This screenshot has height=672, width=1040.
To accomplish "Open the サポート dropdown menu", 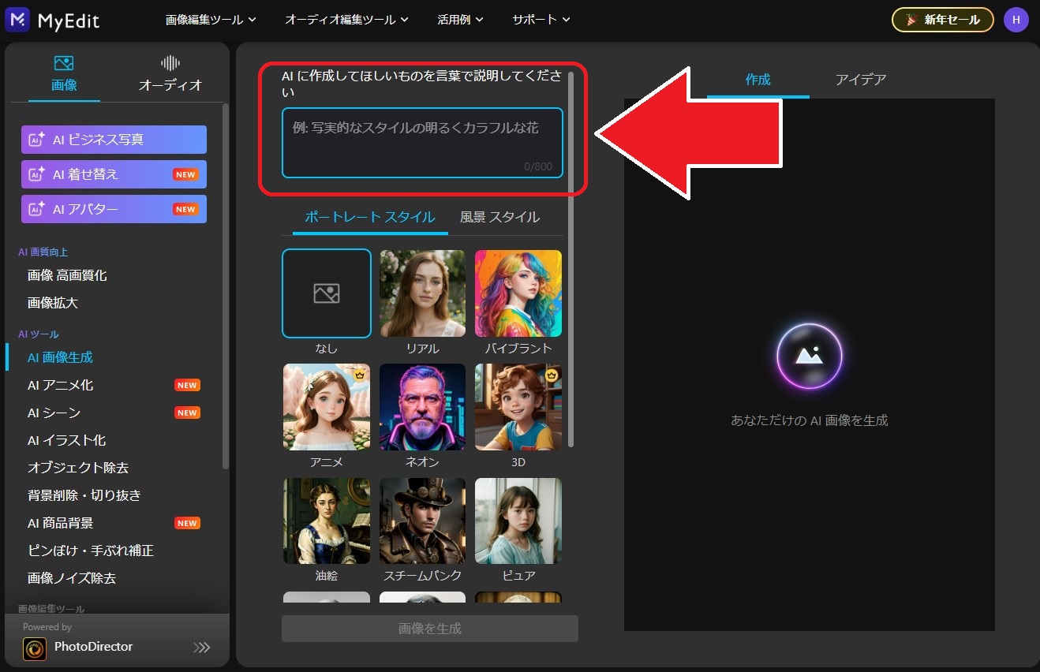I will click(x=541, y=20).
